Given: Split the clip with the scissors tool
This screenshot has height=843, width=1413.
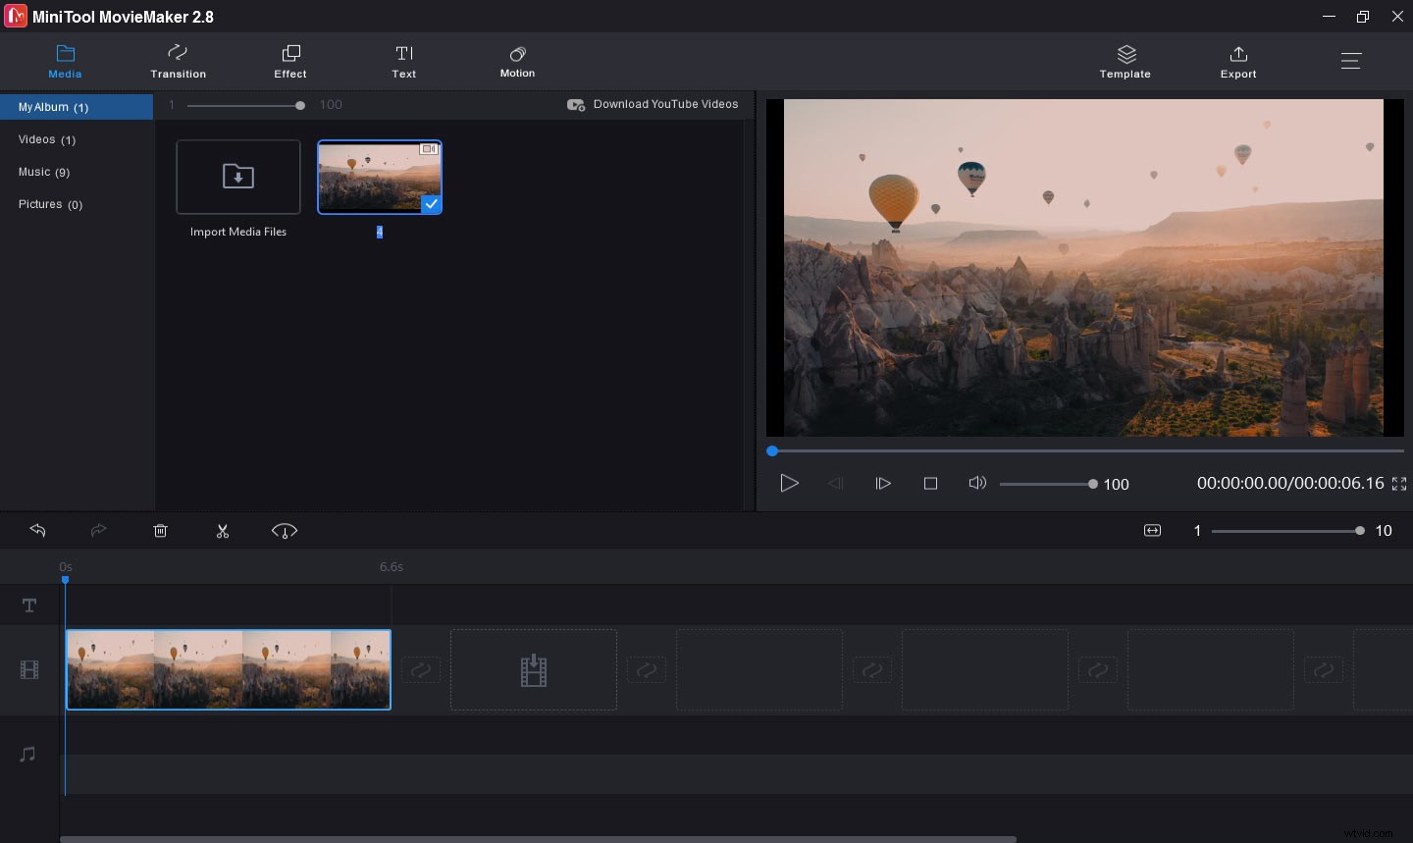Looking at the screenshot, I should pos(223,530).
